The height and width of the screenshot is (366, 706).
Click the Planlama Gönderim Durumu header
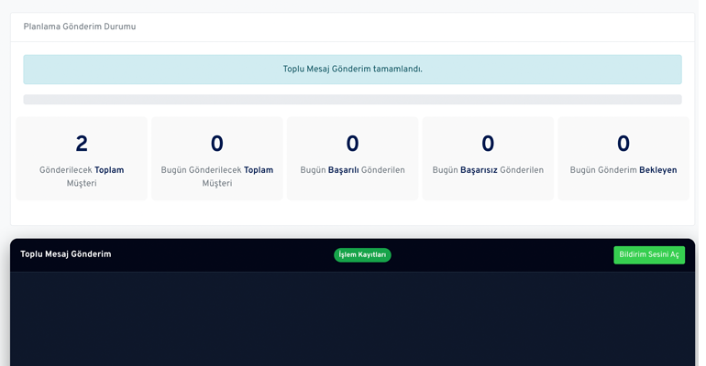80,27
